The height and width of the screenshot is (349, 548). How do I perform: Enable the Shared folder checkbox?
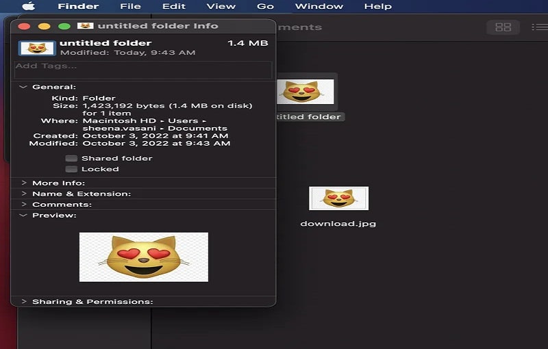71,158
